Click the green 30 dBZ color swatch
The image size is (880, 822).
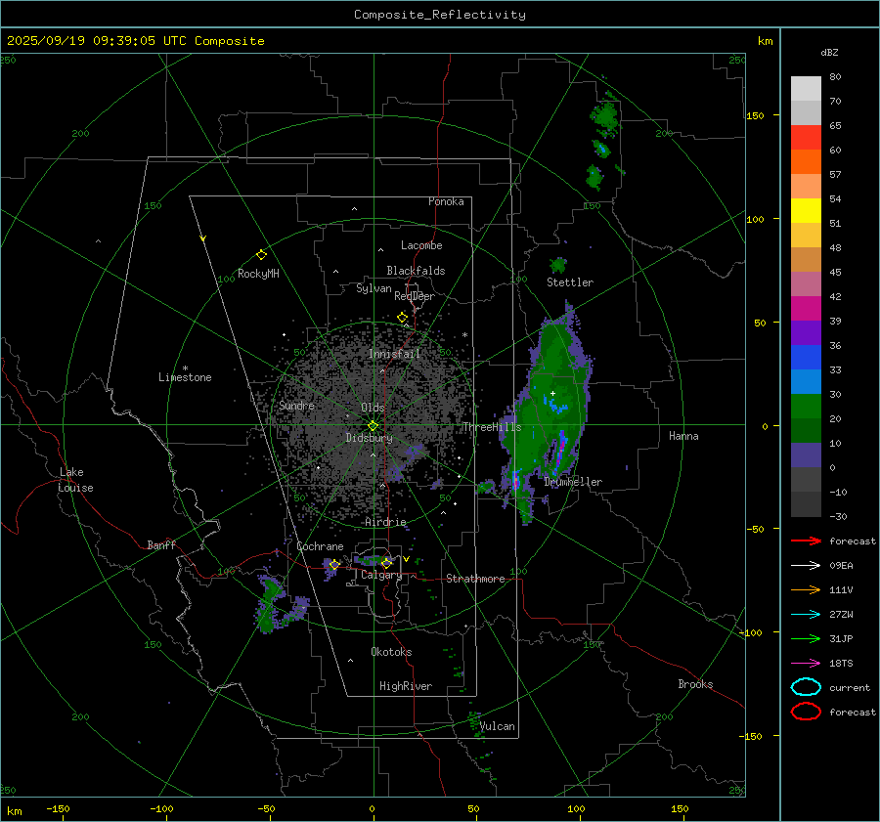(x=806, y=407)
